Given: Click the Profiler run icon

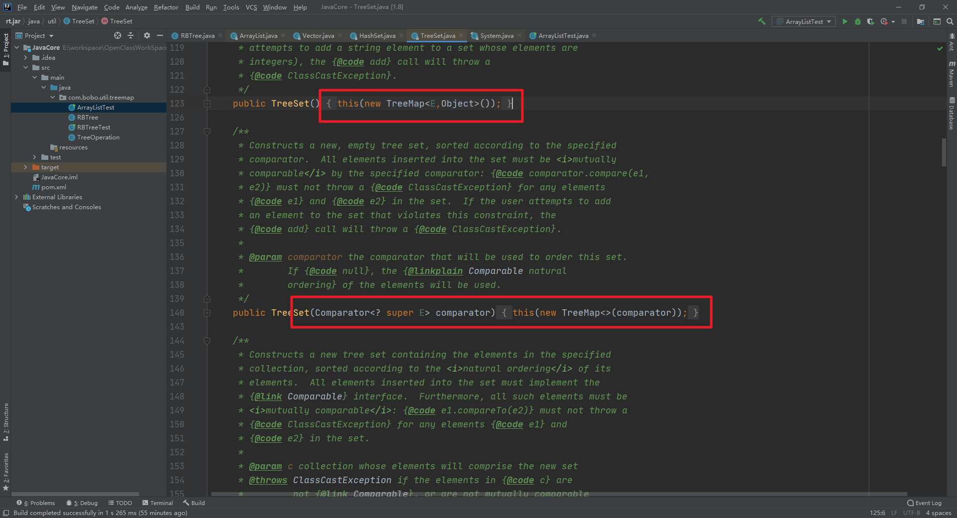Looking at the screenshot, I should 884,21.
